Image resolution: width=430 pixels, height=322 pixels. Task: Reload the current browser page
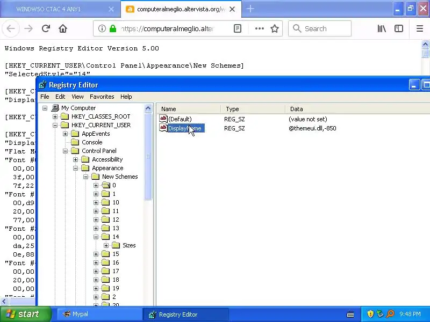[46, 28]
